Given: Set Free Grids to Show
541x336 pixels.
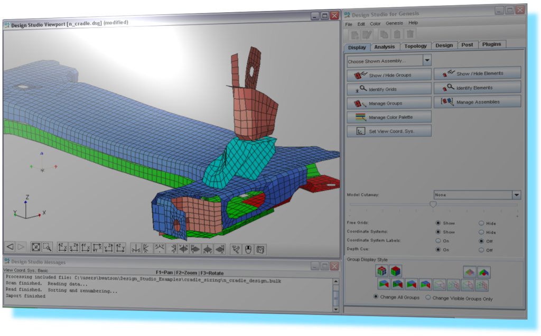Looking at the screenshot, I should pyautogui.click(x=438, y=223).
